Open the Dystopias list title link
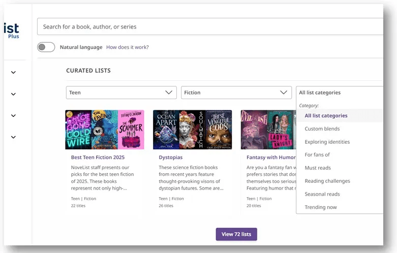Viewport: 397px width, 253px height. (x=170, y=157)
